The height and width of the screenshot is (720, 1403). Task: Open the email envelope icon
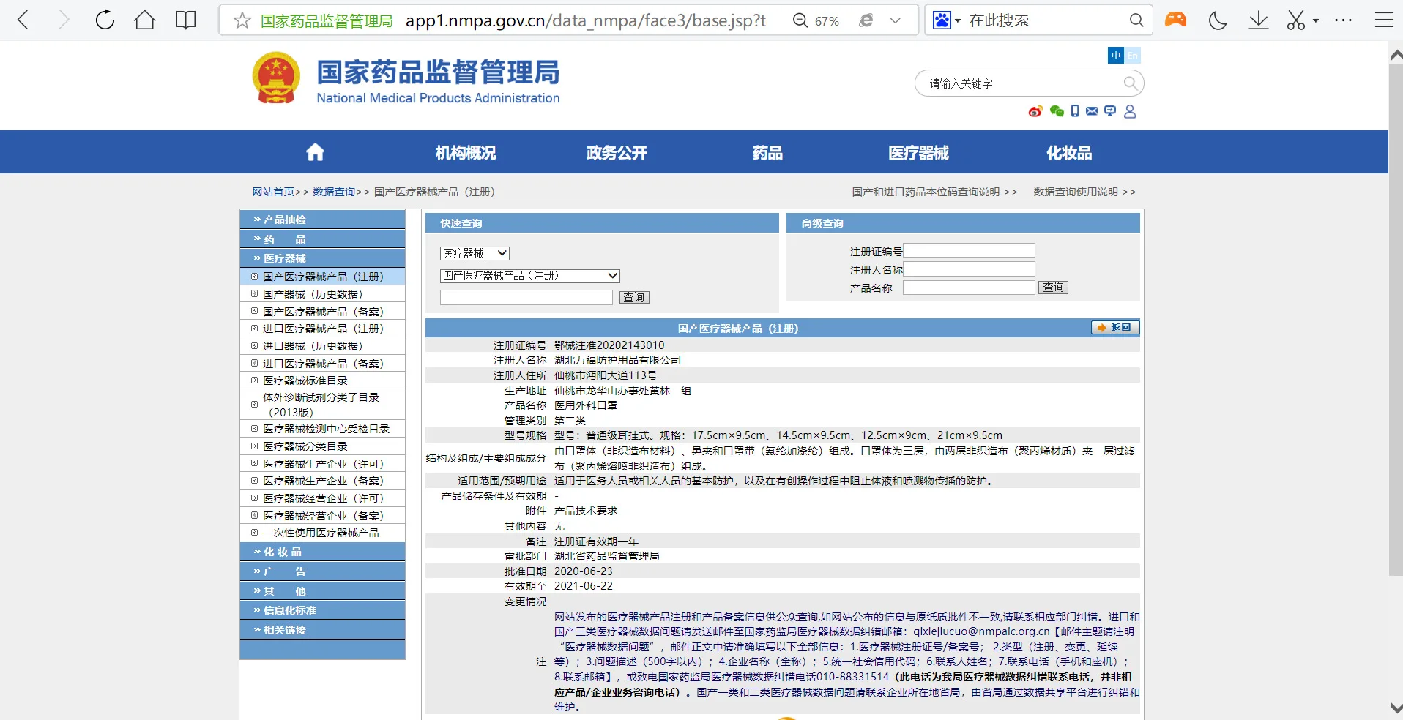(1092, 111)
